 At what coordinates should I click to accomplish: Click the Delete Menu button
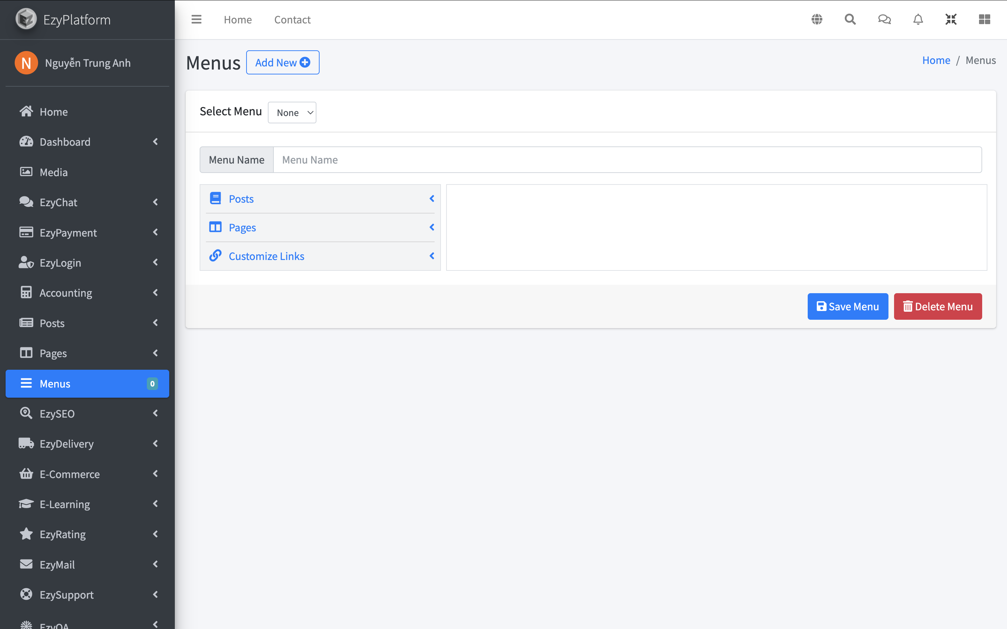coord(937,306)
